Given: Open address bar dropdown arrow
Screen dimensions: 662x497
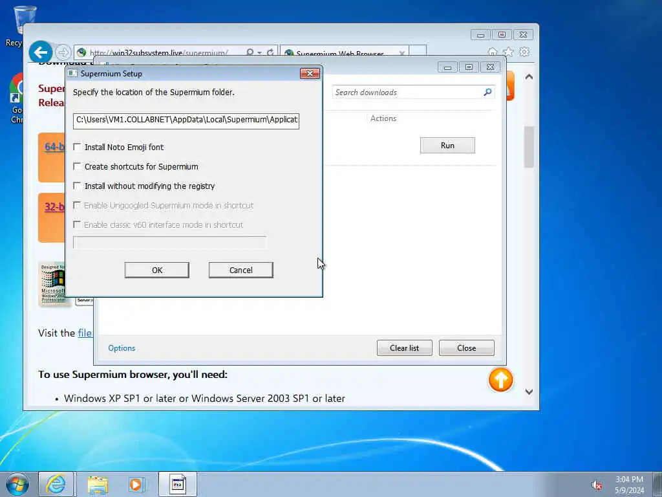Looking at the screenshot, I should (x=260, y=53).
